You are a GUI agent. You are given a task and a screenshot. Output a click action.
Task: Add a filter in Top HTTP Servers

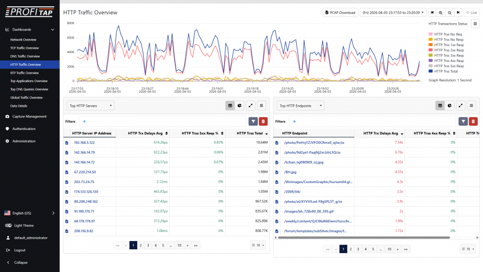tap(84, 122)
